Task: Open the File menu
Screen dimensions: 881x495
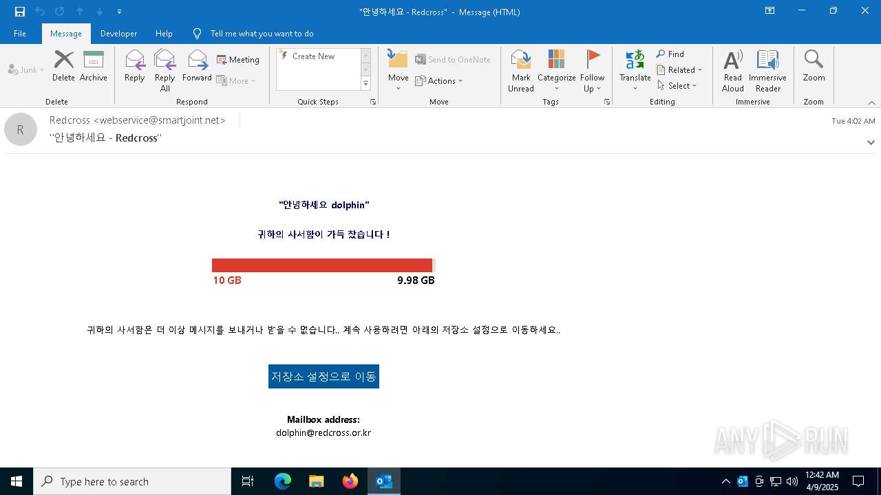Action: pos(20,34)
